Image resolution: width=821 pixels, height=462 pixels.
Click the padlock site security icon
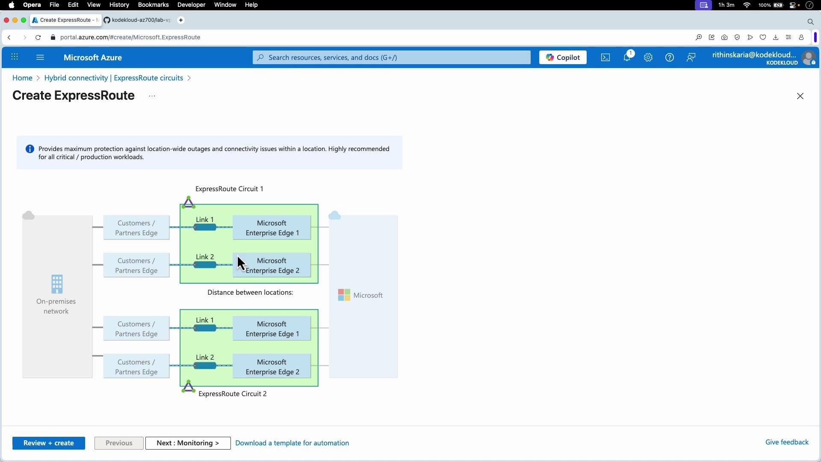tap(53, 38)
